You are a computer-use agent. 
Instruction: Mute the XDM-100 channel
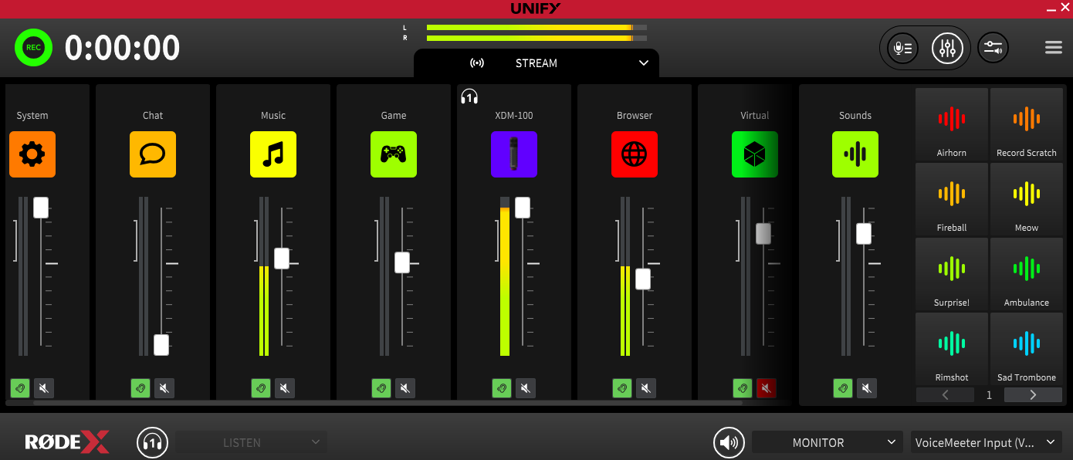[x=526, y=388]
